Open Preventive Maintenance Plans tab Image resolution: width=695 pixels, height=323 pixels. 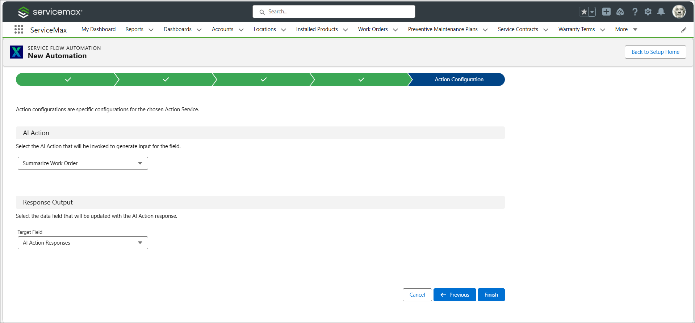click(x=443, y=29)
